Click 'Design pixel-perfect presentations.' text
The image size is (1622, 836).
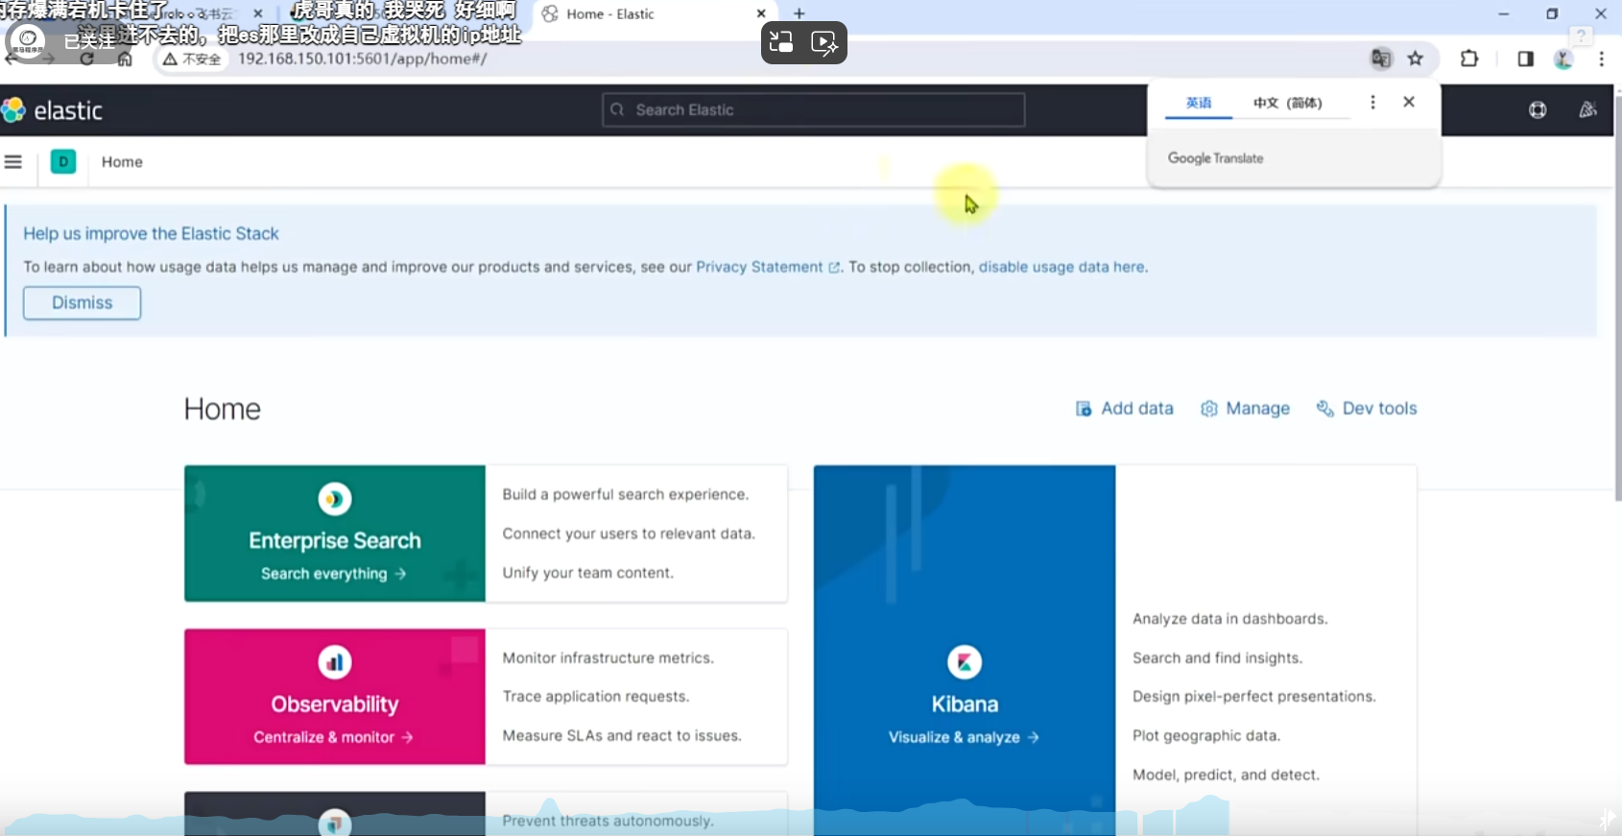[x=1254, y=696]
